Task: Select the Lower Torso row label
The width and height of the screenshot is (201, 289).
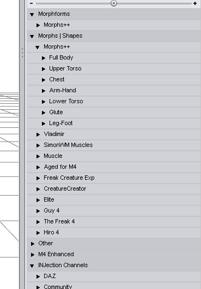Action: [66, 102]
